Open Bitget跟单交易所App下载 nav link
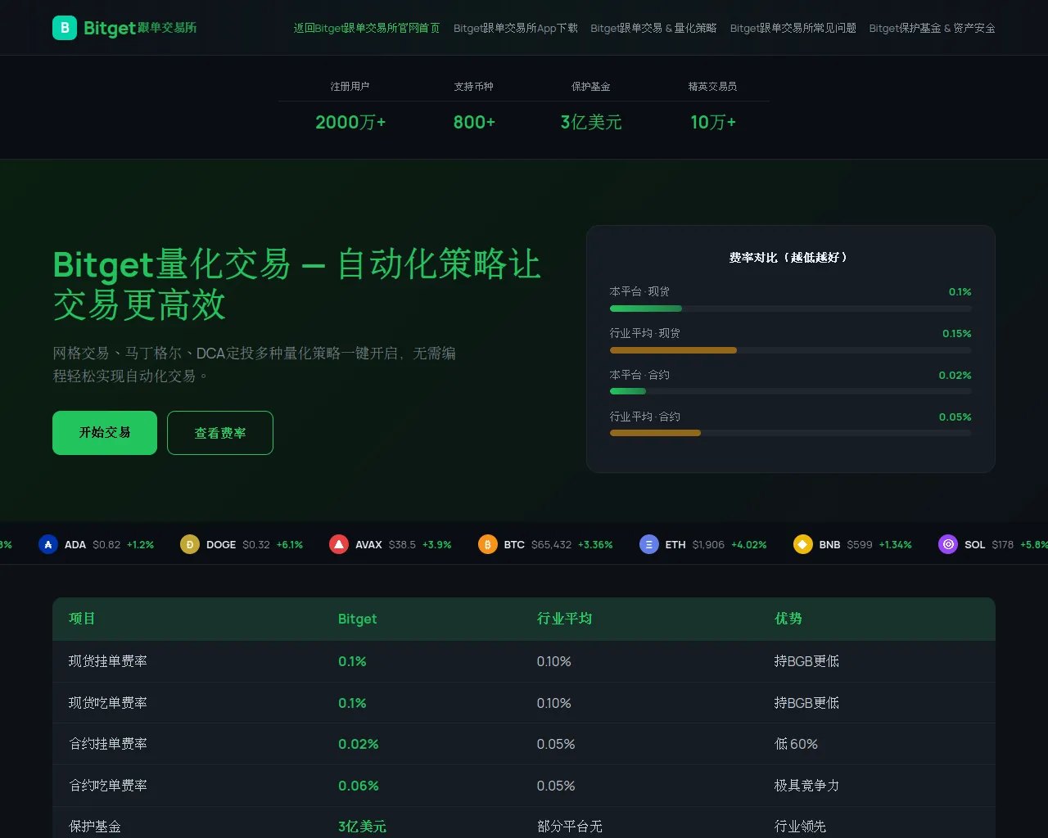Viewport: 1048px width, 838px height. tap(516, 28)
